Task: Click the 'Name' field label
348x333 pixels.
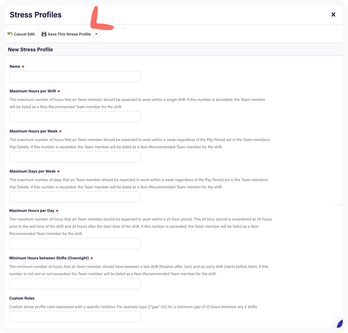Action: pyautogui.click(x=15, y=66)
